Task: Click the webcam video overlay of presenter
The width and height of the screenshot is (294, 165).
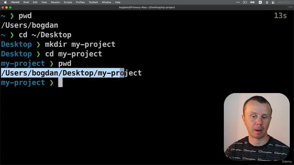Action: 257,127
